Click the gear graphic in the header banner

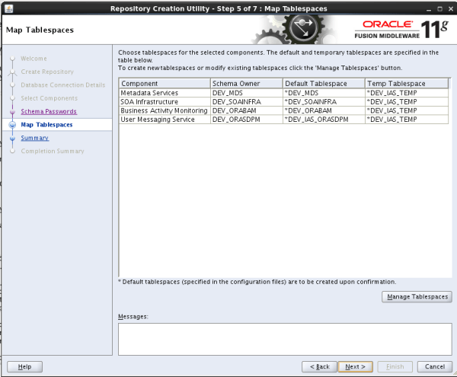300,32
